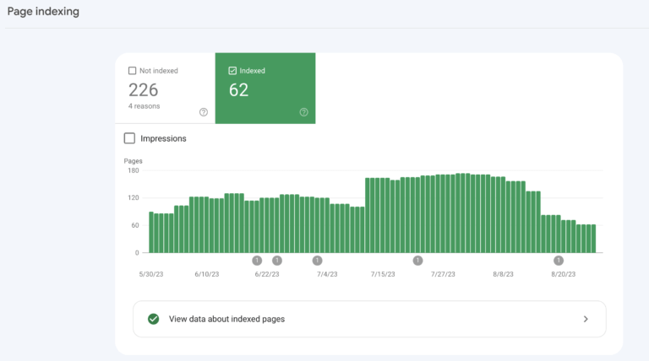Click the 4 reasons text
The width and height of the screenshot is (649, 361).
click(144, 106)
